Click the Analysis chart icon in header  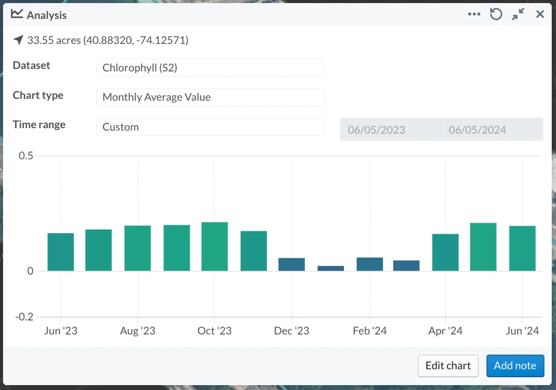click(16, 14)
